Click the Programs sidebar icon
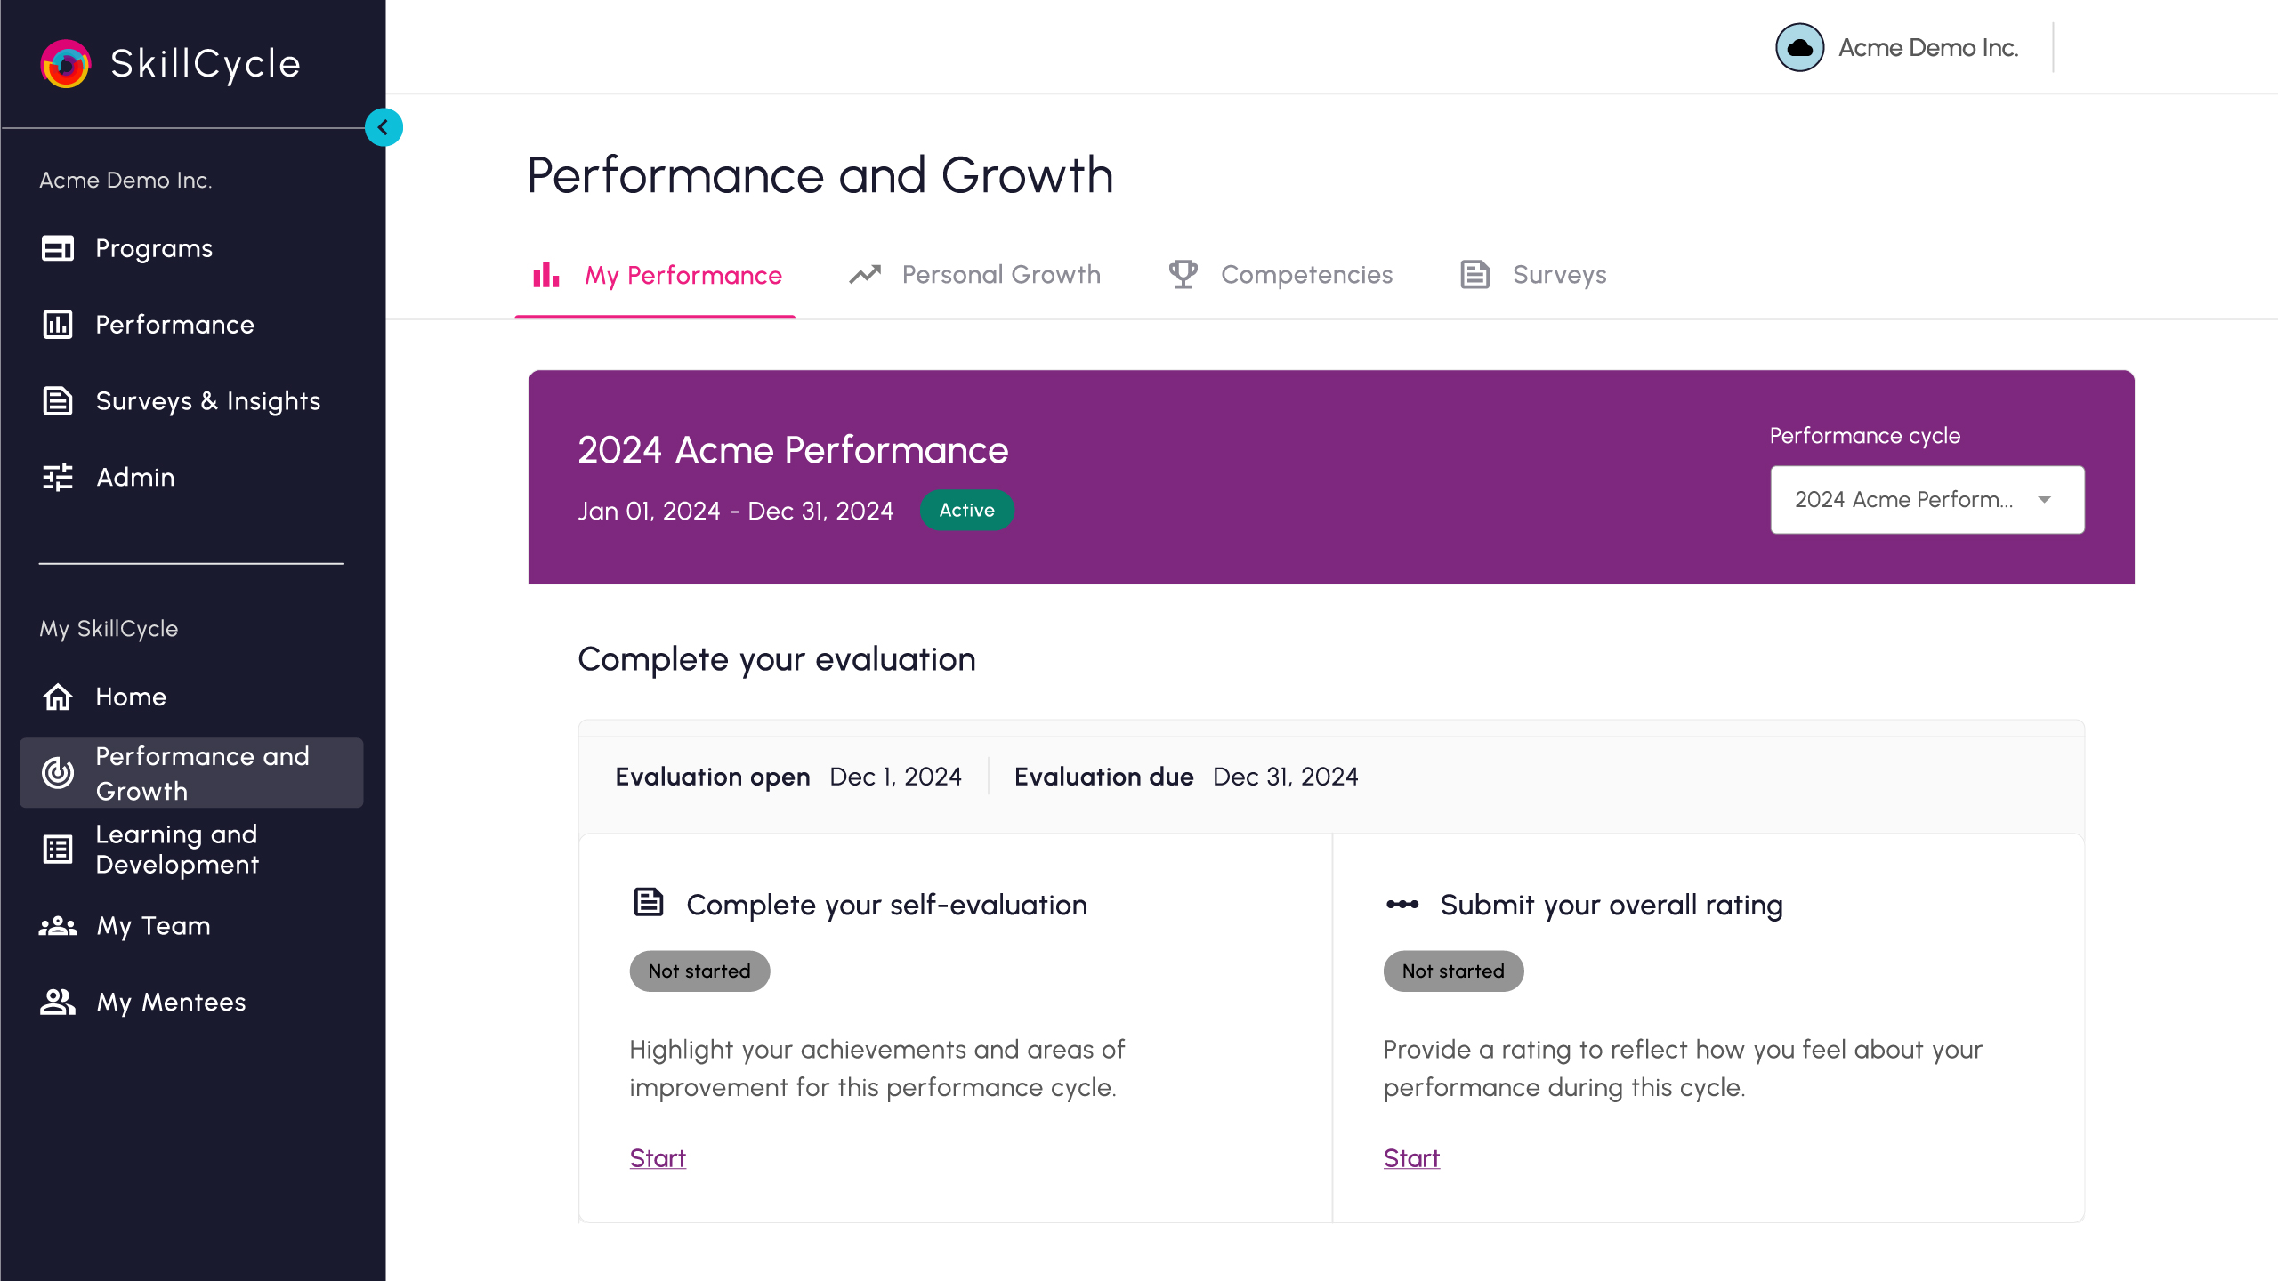 (x=58, y=248)
